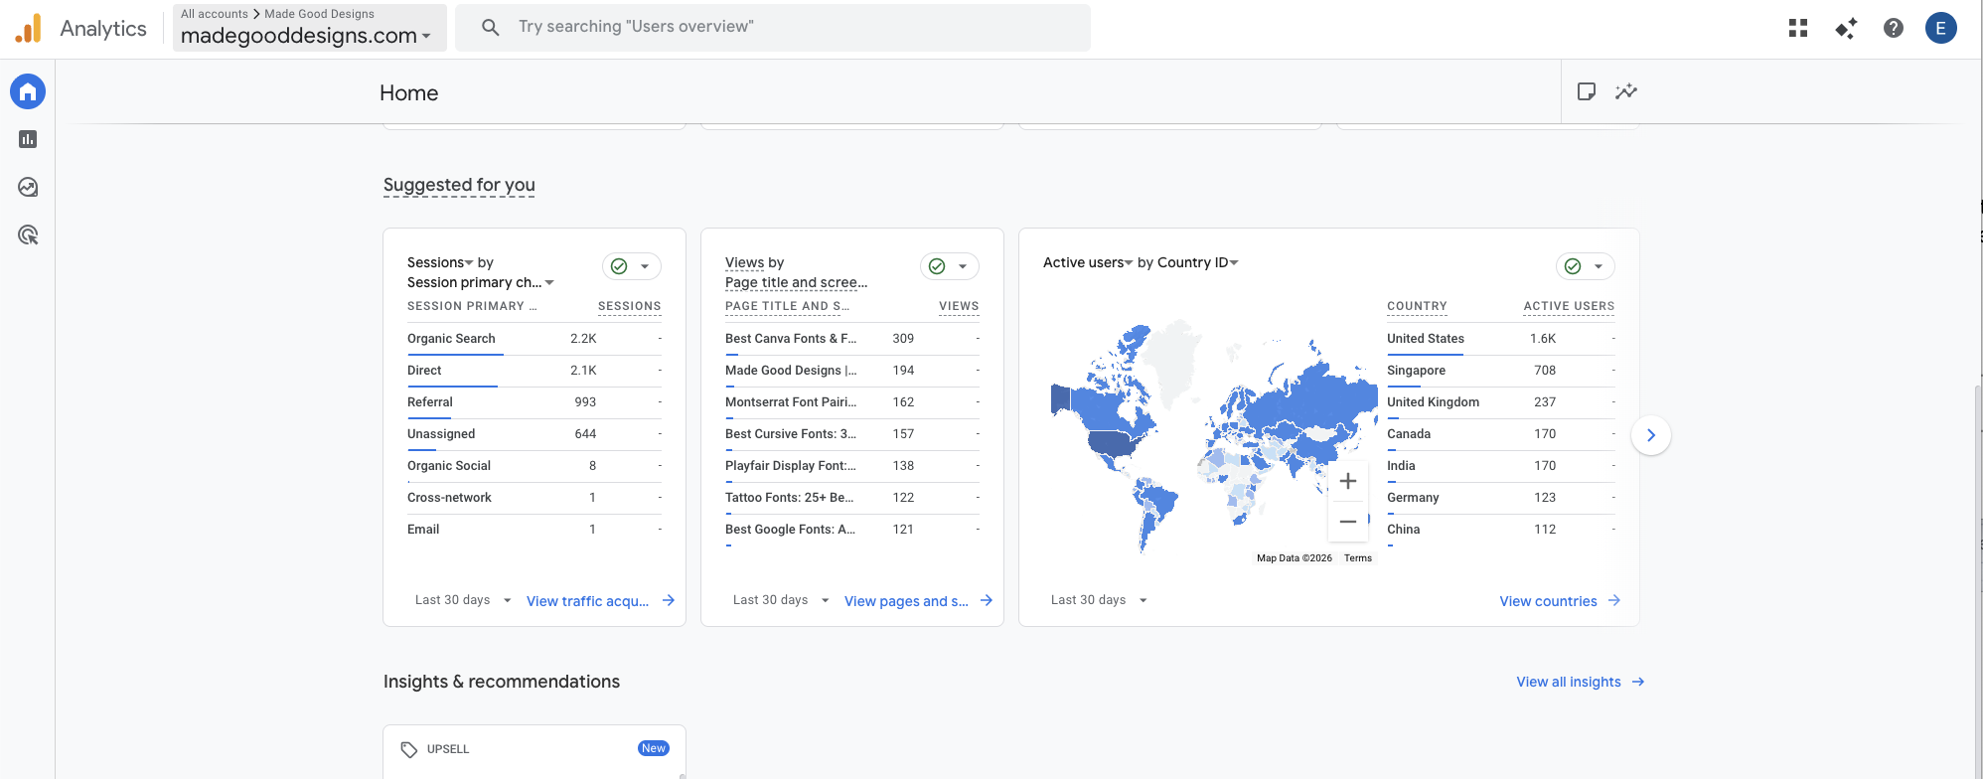Viewport: 1983px width, 779px height.
Task: Open the View pages and screens link
Action: pyautogui.click(x=918, y=600)
